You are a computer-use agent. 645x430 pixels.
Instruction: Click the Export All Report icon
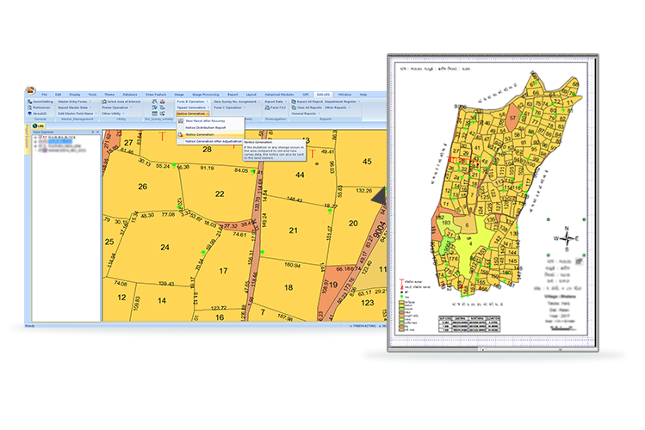(x=294, y=101)
